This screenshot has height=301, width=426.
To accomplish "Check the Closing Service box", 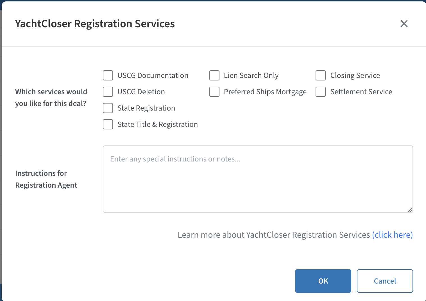I will (321, 75).
